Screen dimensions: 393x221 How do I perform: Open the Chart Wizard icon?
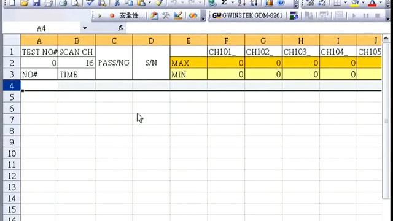(268, 2)
